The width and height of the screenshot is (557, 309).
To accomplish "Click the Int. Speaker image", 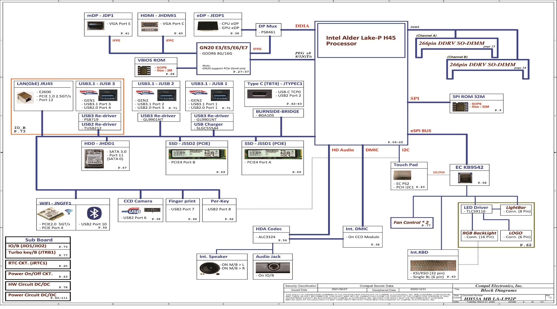I will 209,269.
